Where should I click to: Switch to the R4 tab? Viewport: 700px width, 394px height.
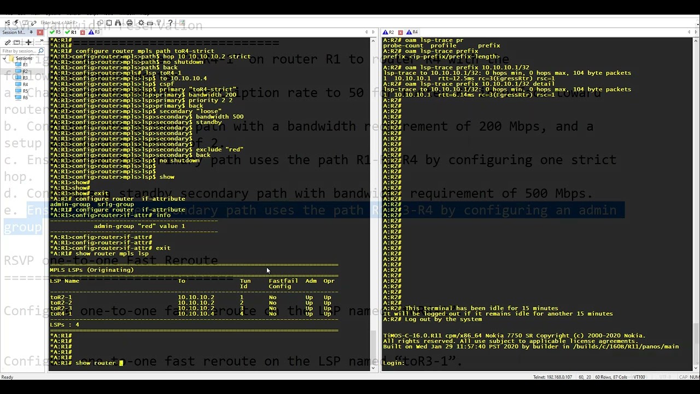(x=412, y=32)
